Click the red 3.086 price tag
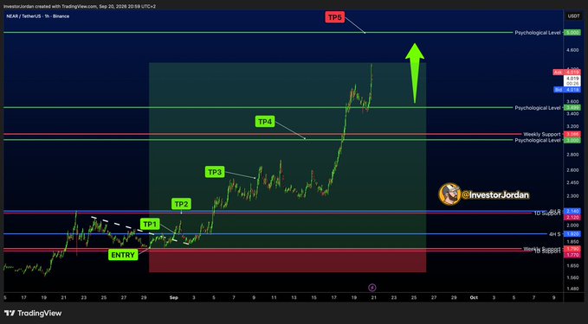The image size is (588, 324). [x=572, y=134]
